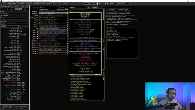The height and width of the screenshot is (110, 195).
Task: Open the Templar class dropdown
Action: pos(113,3)
